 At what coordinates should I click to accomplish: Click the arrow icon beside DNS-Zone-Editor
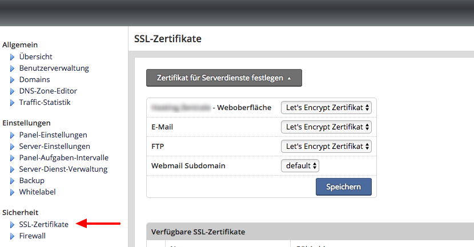click(13, 91)
